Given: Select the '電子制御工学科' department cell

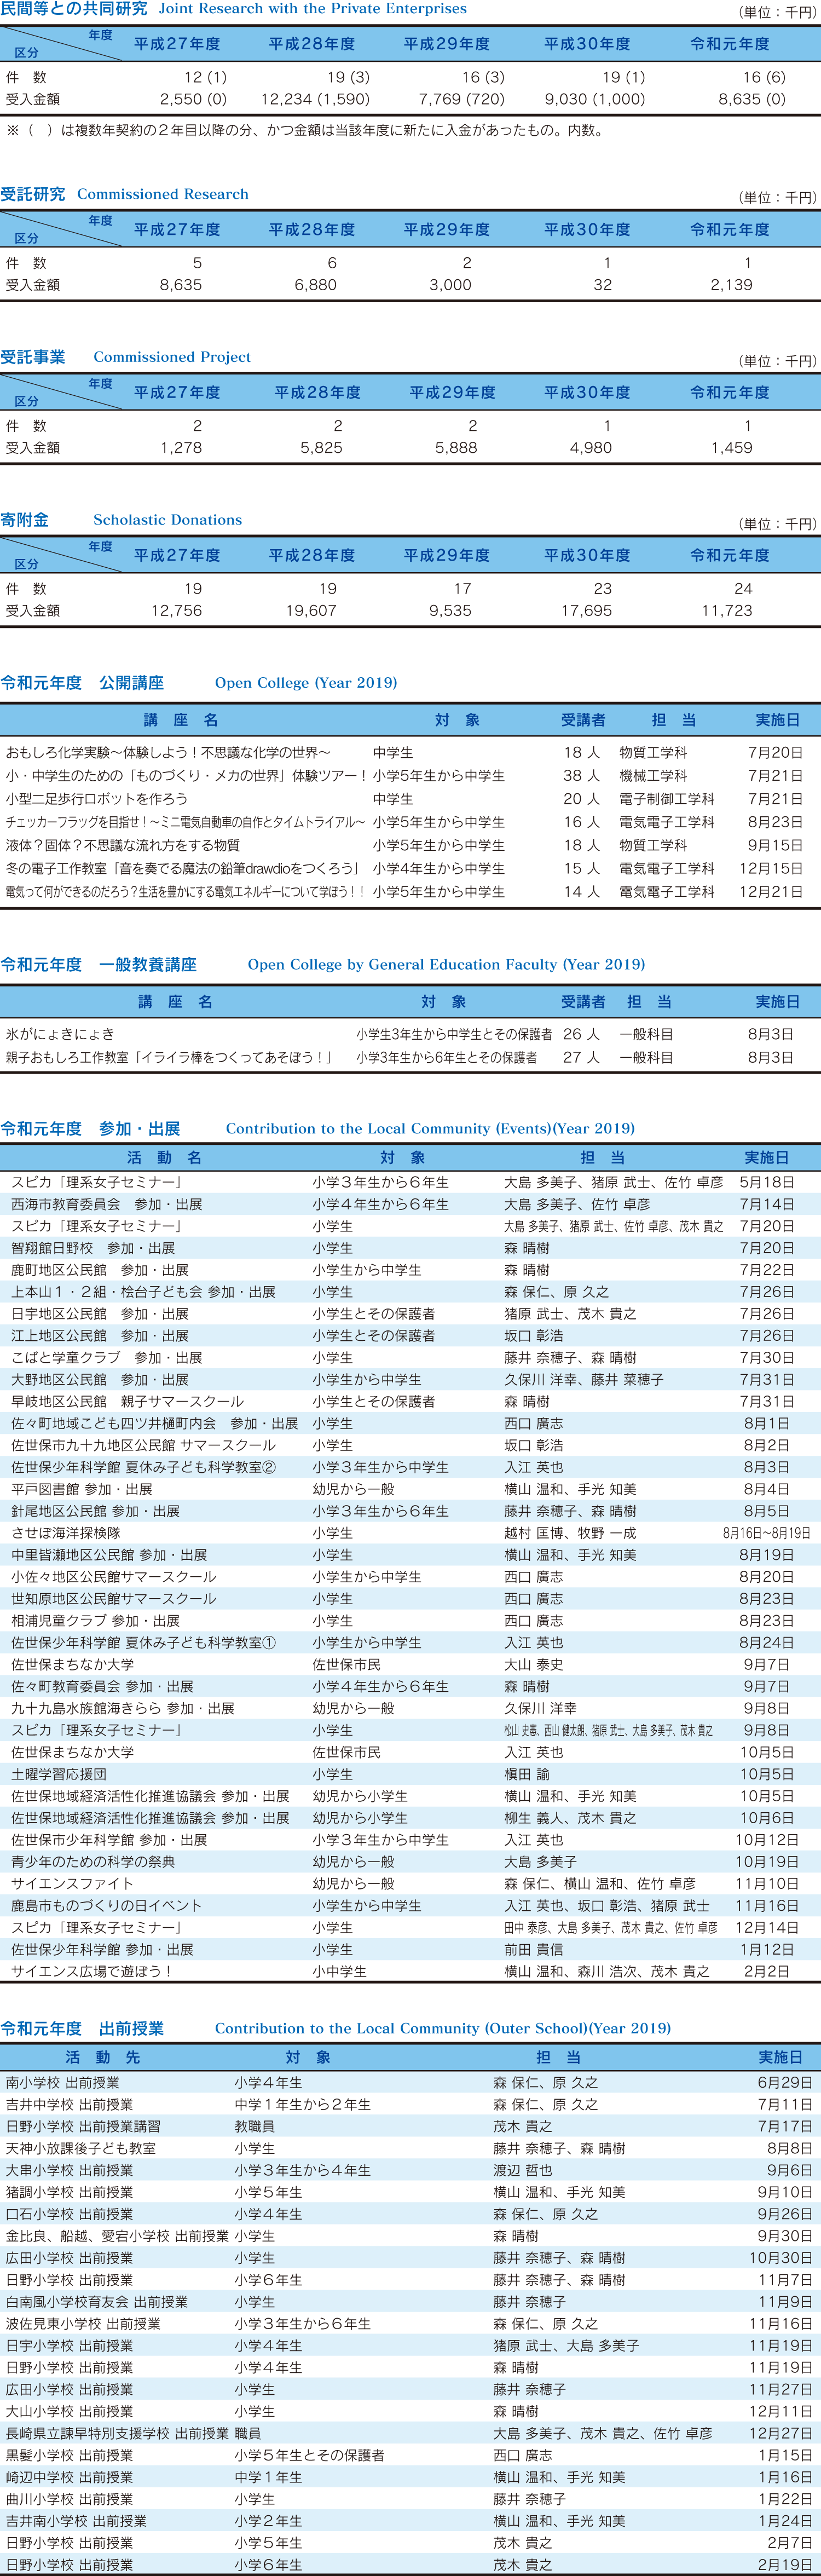Looking at the screenshot, I should pyautogui.click(x=667, y=800).
